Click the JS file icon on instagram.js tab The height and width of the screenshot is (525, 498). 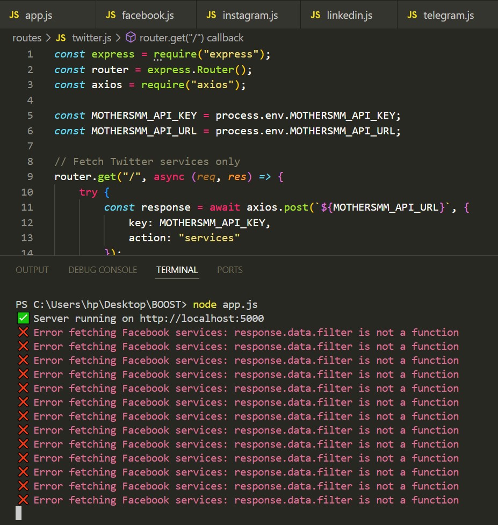tap(211, 15)
